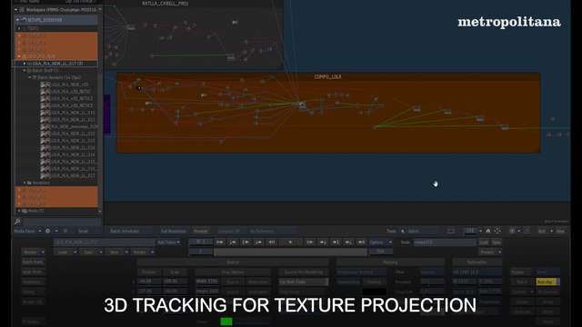Click the Width 3200 crop field

pos(207,282)
